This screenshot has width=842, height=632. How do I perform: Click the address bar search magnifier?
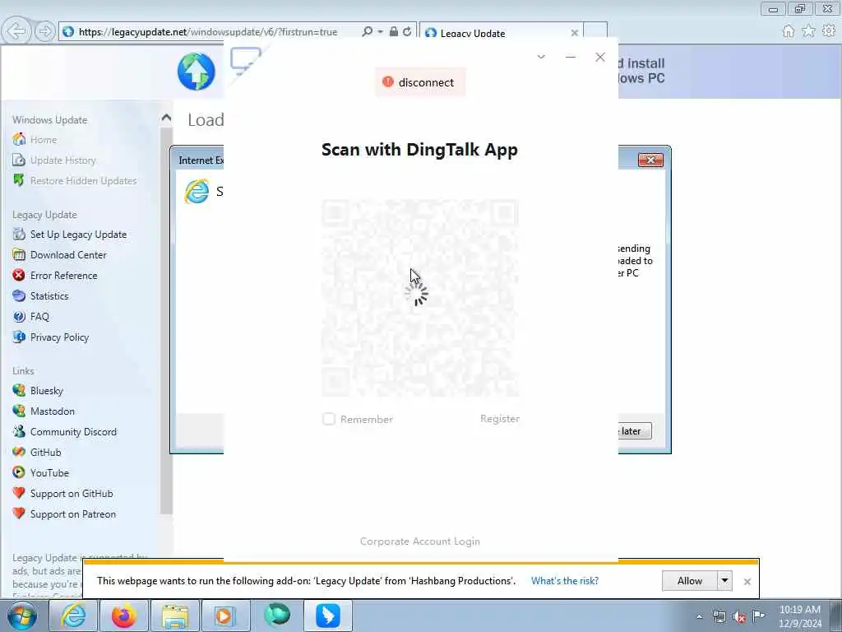pos(367,32)
